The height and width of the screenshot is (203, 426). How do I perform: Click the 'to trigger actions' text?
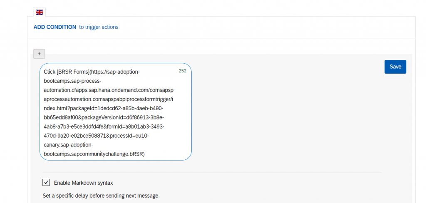(x=99, y=27)
